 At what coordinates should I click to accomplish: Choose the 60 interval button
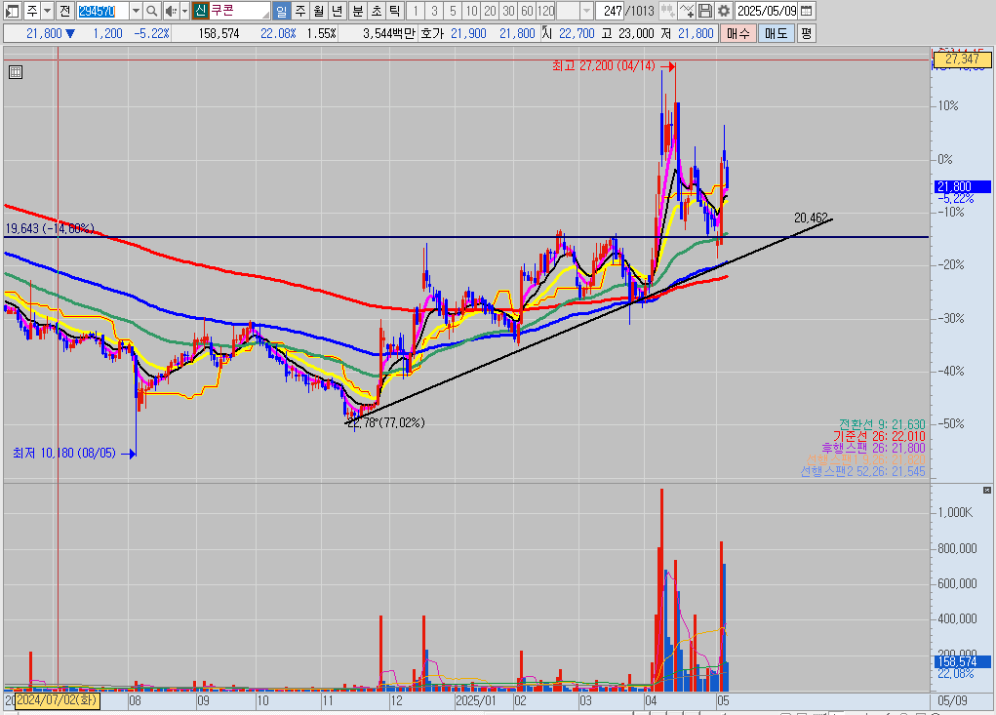pyautogui.click(x=527, y=11)
